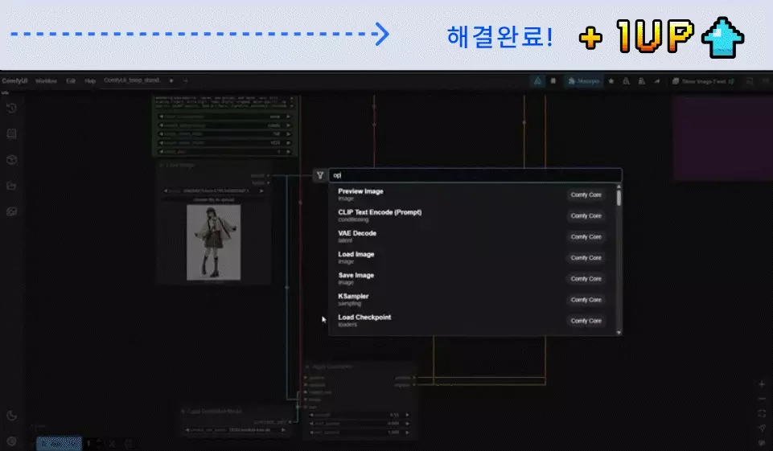Screen dimensions: 773x451
Task: Choose VAE Decode from search results
Action: (473, 236)
